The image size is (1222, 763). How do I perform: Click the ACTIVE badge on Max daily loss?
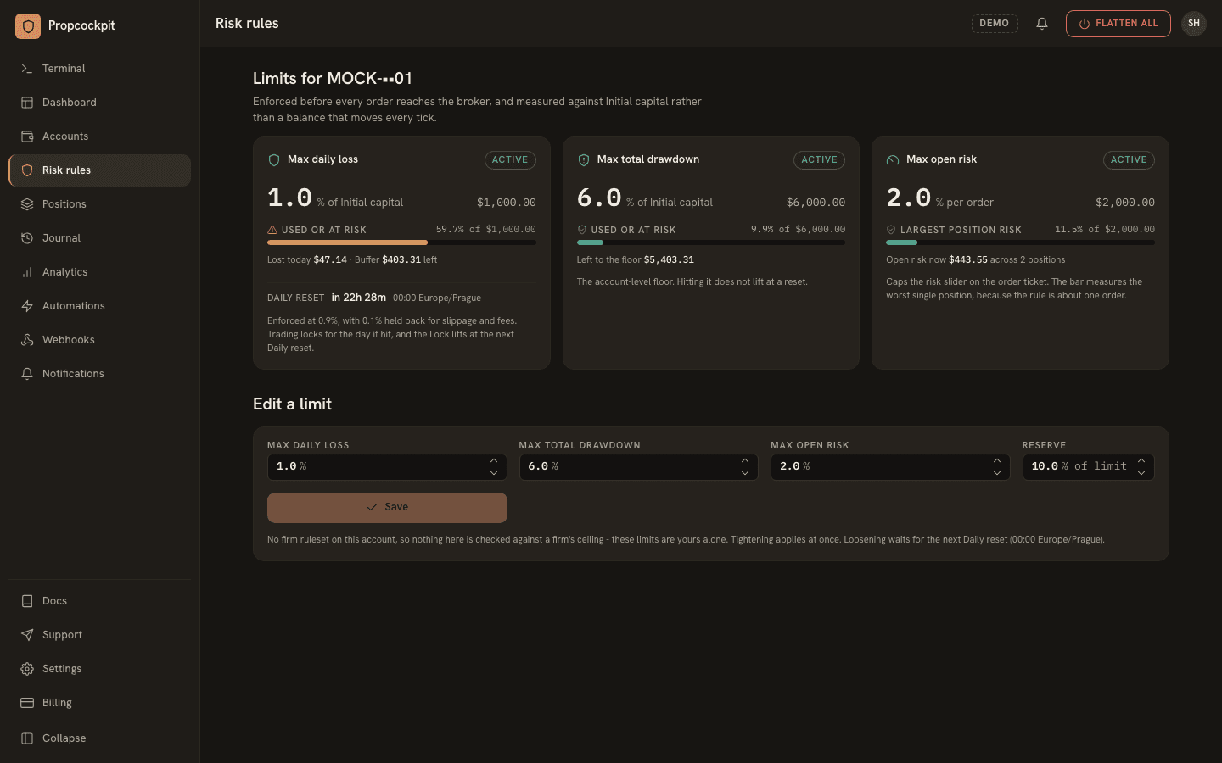pos(510,160)
